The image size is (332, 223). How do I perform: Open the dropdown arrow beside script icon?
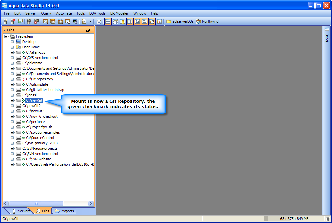point(91,21)
